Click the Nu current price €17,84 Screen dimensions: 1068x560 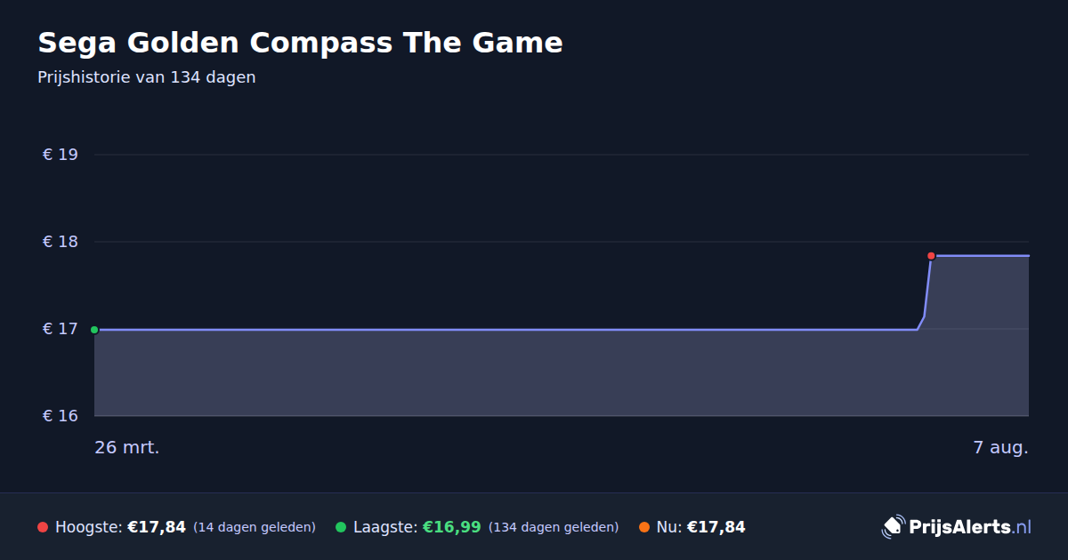(716, 527)
